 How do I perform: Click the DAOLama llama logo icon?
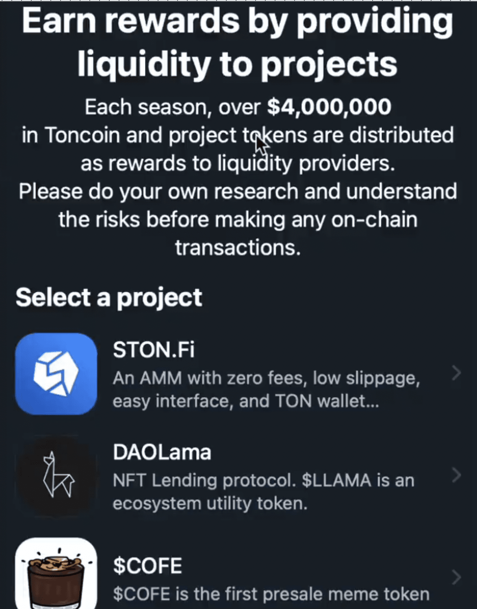tap(56, 475)
